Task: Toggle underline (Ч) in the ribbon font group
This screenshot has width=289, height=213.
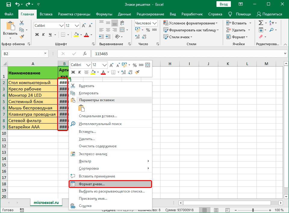Action: coord(50,34)
